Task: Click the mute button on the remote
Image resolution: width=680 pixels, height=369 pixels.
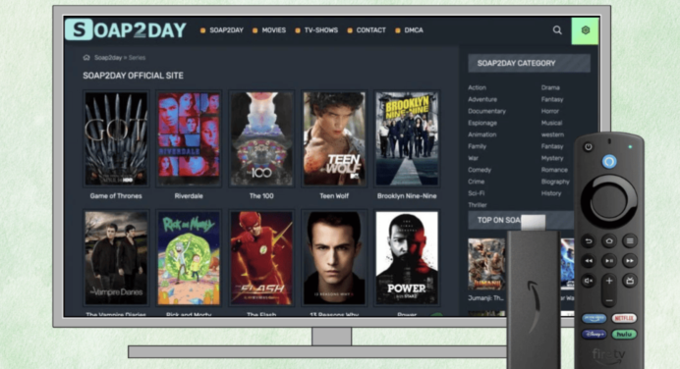Action: tap(588, 281)
